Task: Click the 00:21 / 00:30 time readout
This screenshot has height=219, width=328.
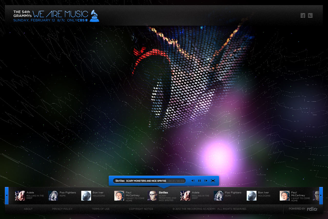Action: (176, 181)
